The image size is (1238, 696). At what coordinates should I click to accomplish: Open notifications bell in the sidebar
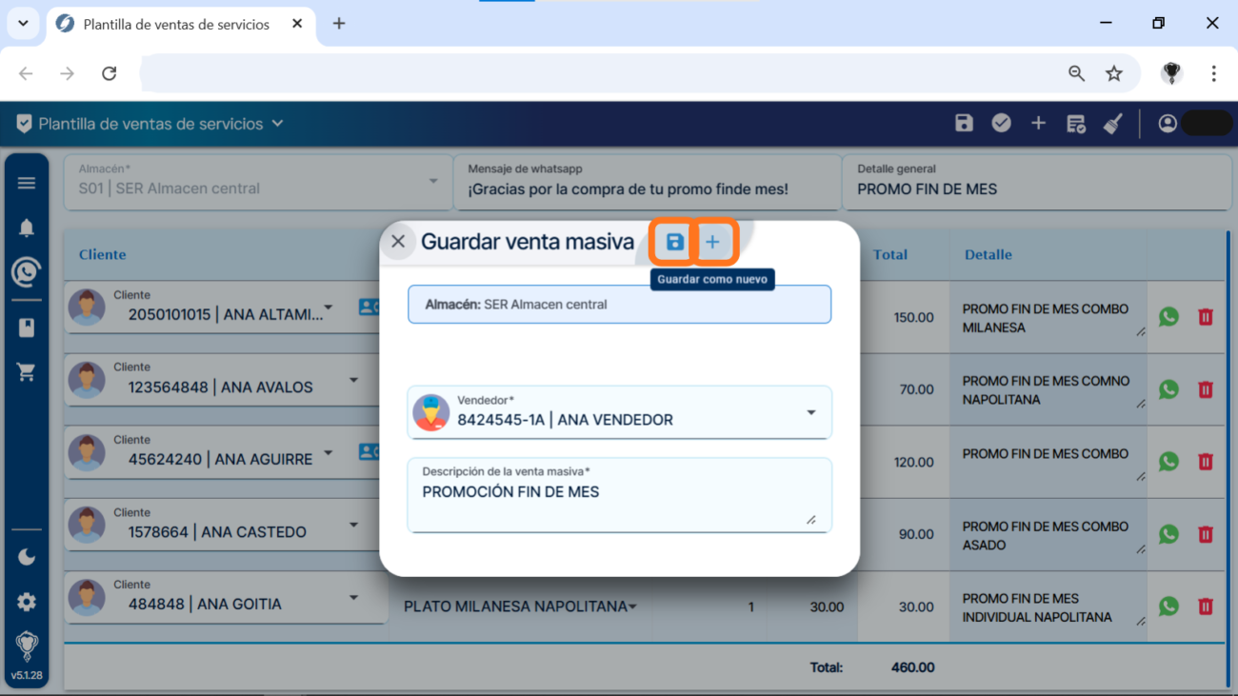(27, 228)
